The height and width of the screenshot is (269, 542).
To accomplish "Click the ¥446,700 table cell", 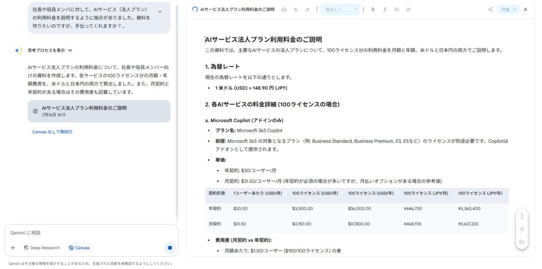I will click(x=413, y=209).
